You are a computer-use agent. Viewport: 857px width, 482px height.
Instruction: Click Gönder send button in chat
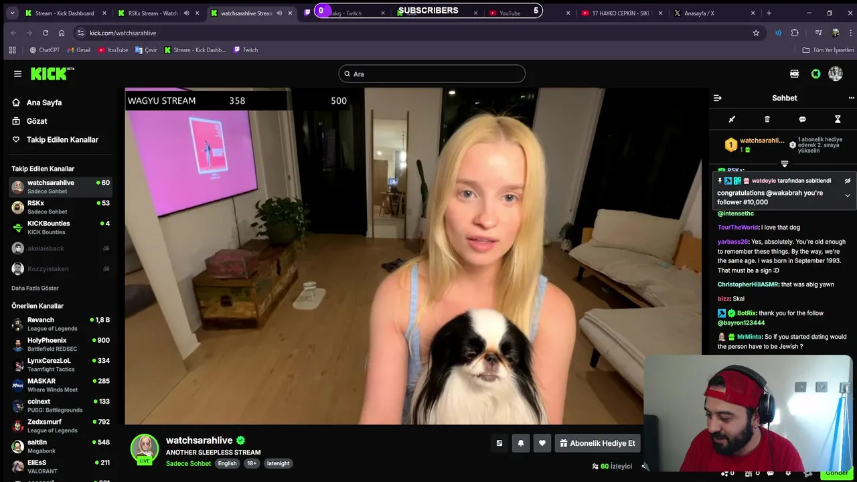836,473
